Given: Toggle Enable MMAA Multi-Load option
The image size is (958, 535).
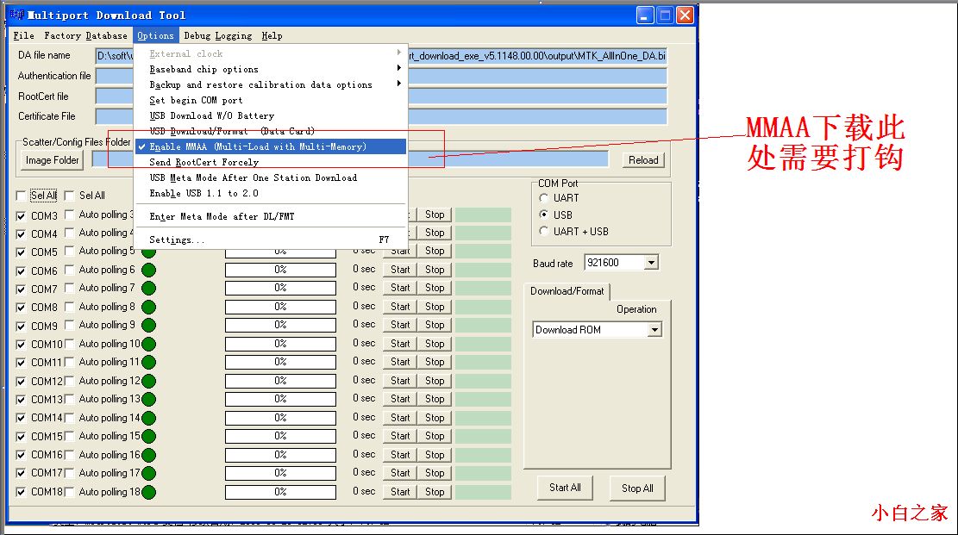Looking at the screenshot, I should point(269,146).
